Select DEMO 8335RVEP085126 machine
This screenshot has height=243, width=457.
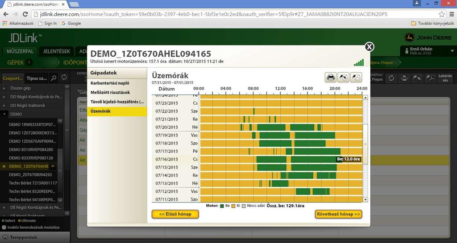tap(31, 158)
